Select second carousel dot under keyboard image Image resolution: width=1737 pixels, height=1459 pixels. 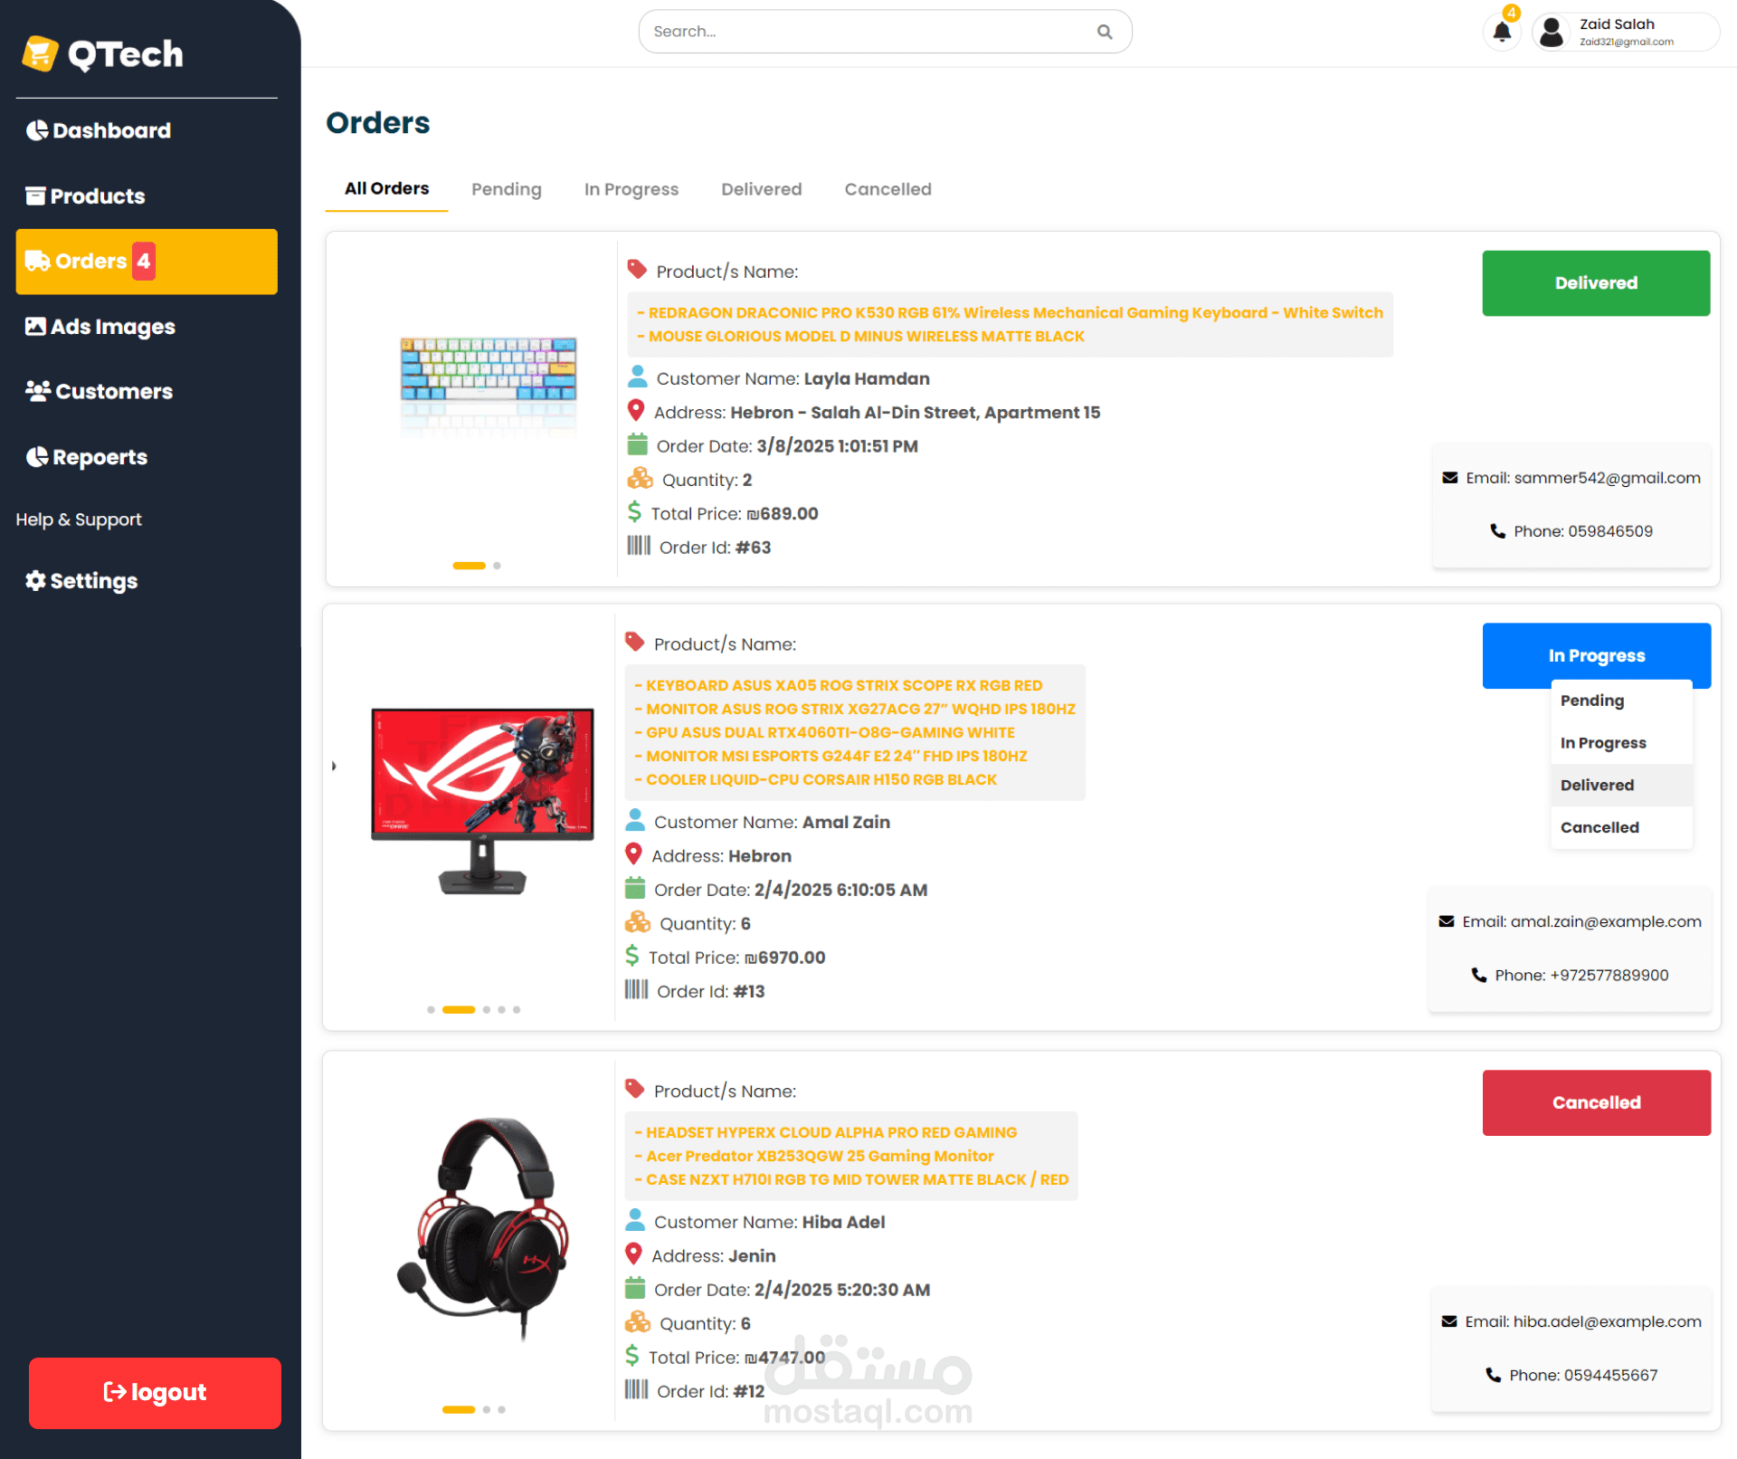[x=497, y=566]
